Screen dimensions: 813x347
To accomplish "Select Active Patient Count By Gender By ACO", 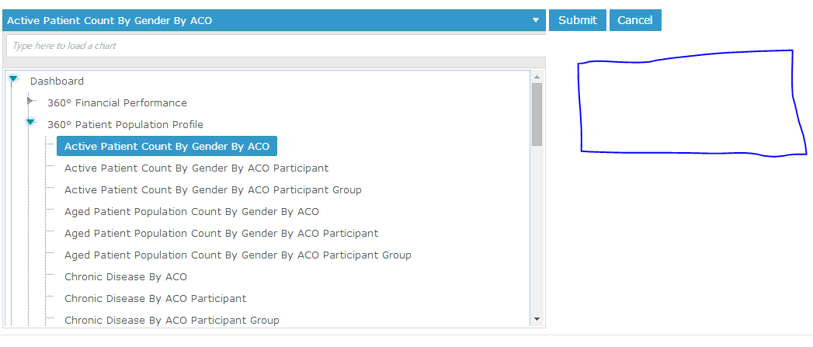I will [167, 146].
